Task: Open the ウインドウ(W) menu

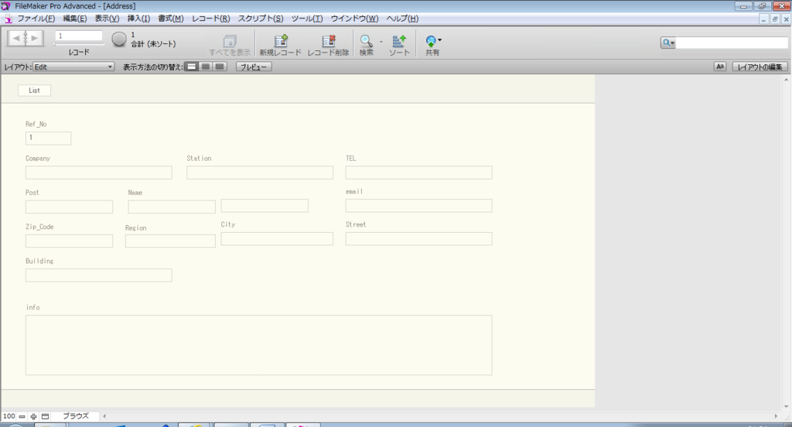Action: [354, 19]
